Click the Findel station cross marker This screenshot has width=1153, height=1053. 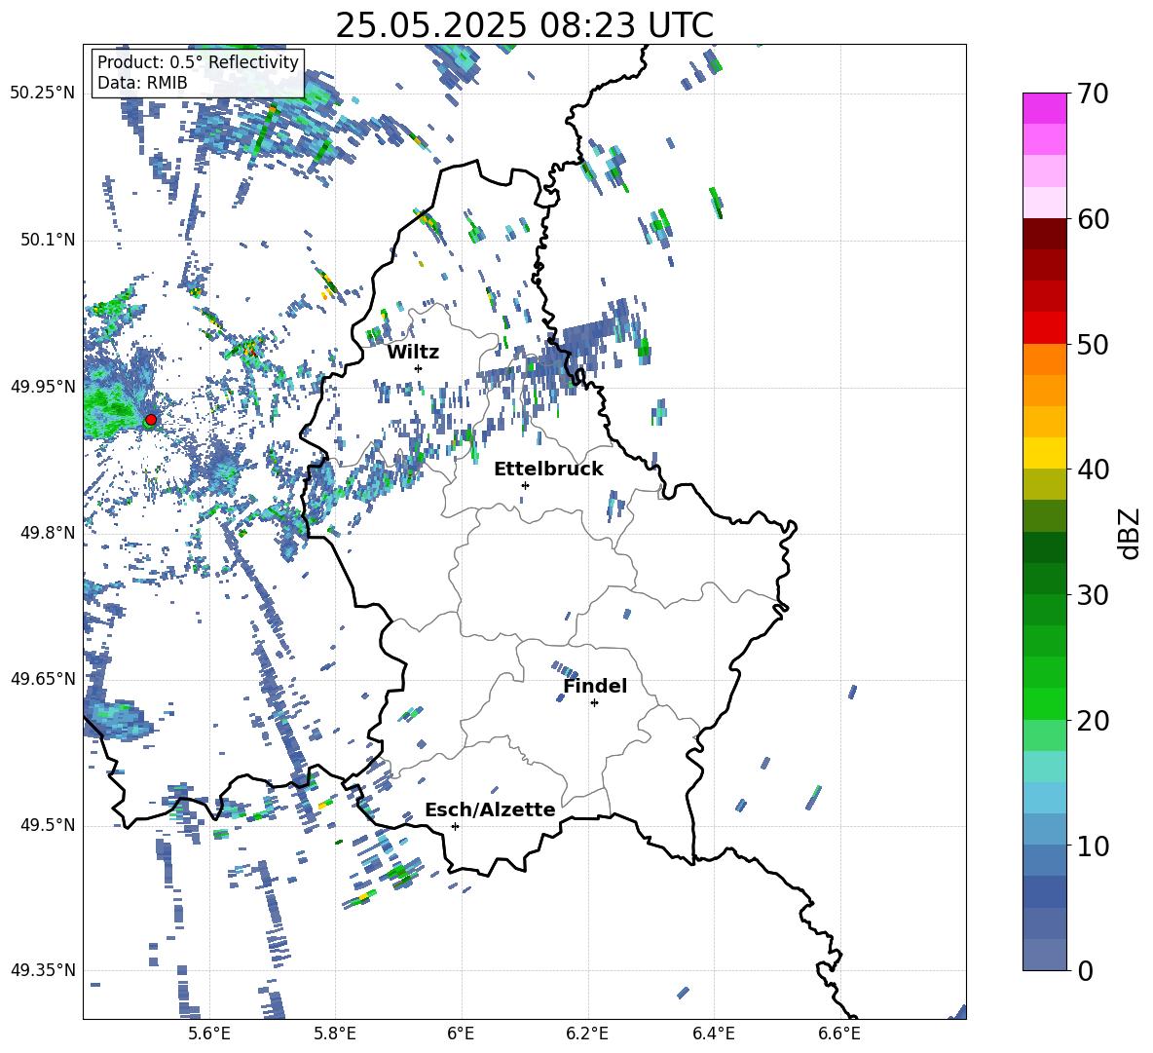[594, 703]
